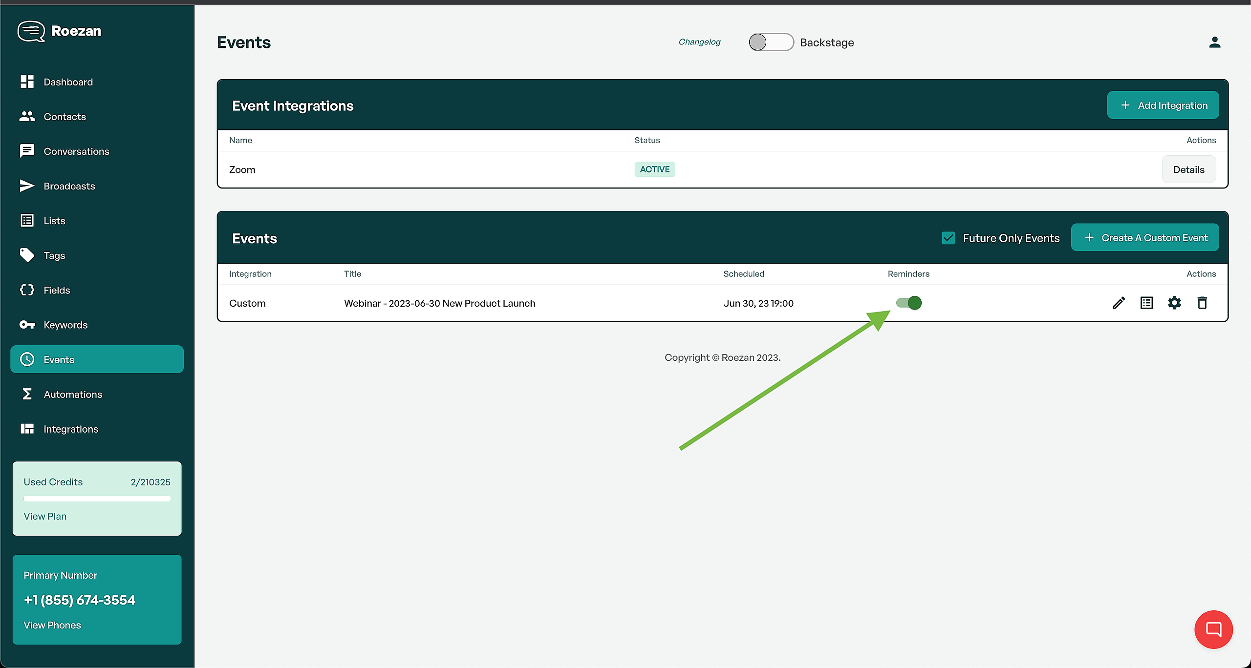
Task: Click the View Phones link
Action: (52, 625)
